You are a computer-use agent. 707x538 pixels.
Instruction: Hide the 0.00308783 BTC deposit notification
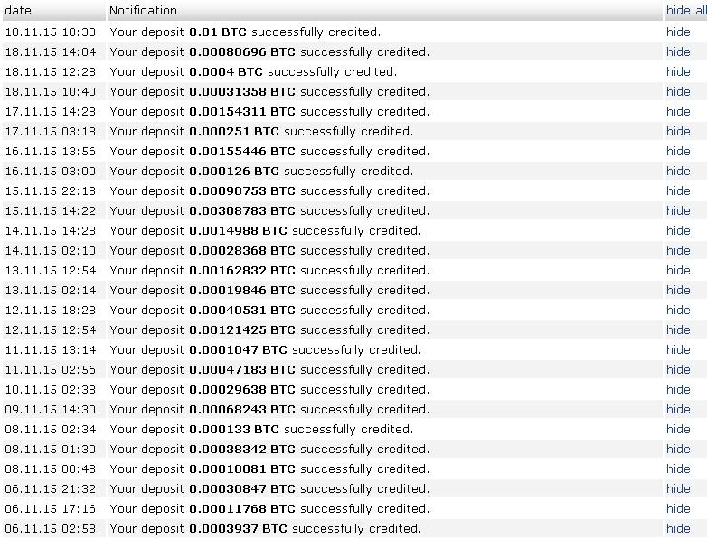click(x=678, y=210)
